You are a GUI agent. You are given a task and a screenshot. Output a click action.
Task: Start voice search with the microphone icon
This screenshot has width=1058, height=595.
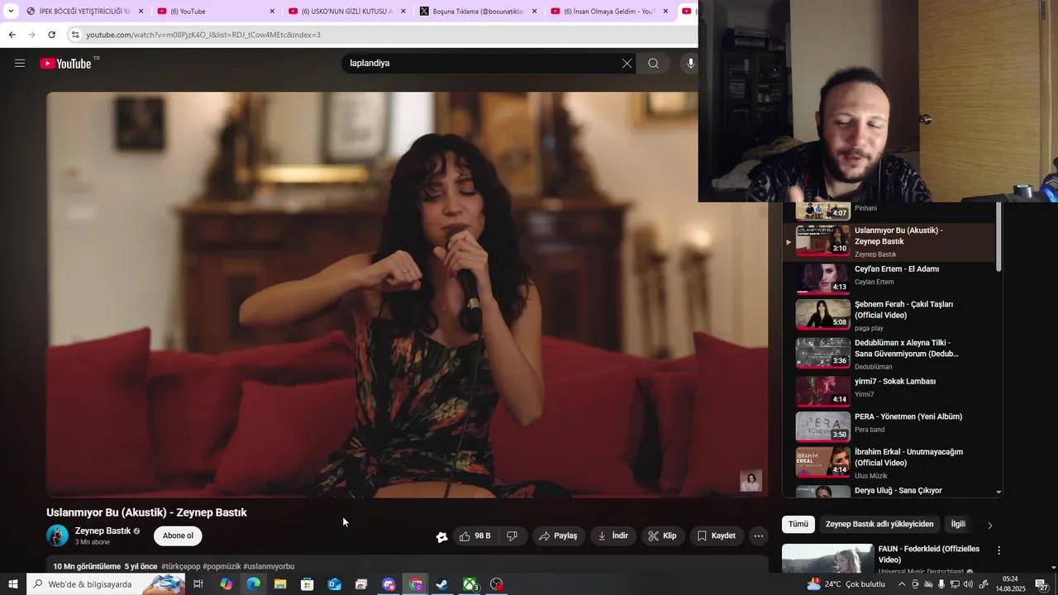point(690,64)
